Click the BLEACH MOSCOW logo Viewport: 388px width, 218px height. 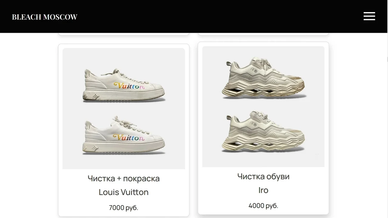pos(45,17)
